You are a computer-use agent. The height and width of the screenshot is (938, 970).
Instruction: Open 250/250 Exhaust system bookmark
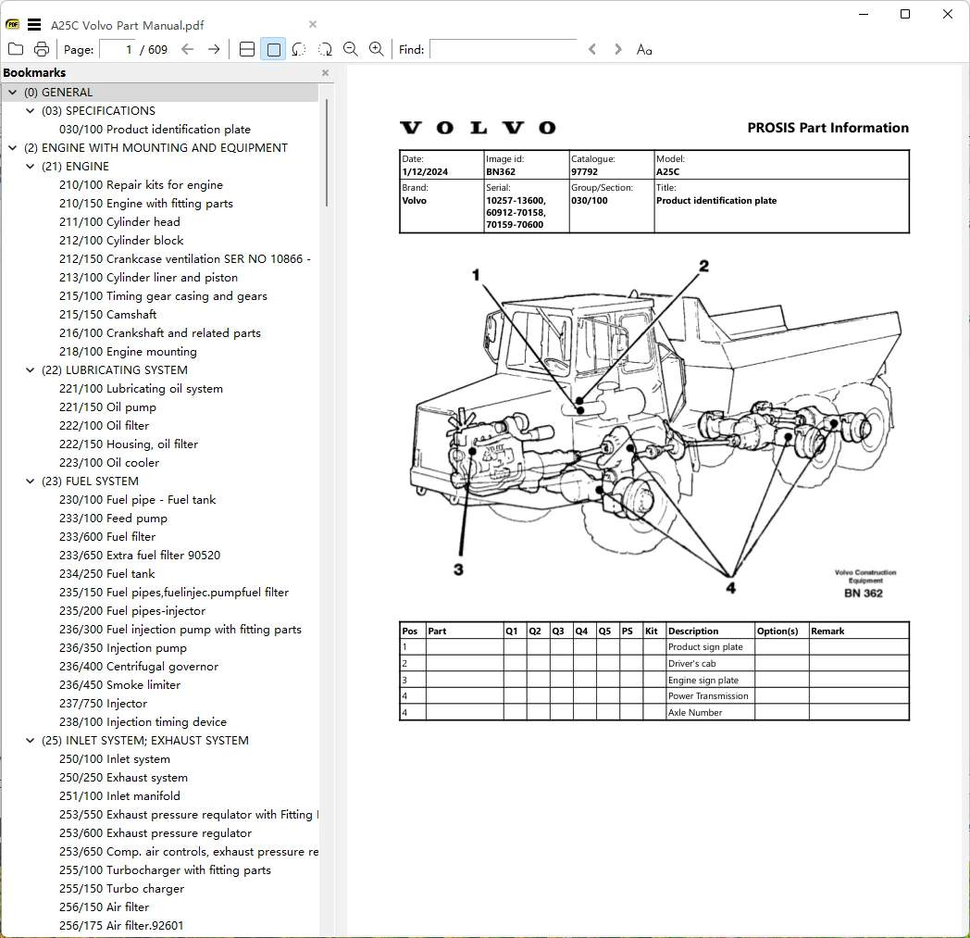(123, 777)
